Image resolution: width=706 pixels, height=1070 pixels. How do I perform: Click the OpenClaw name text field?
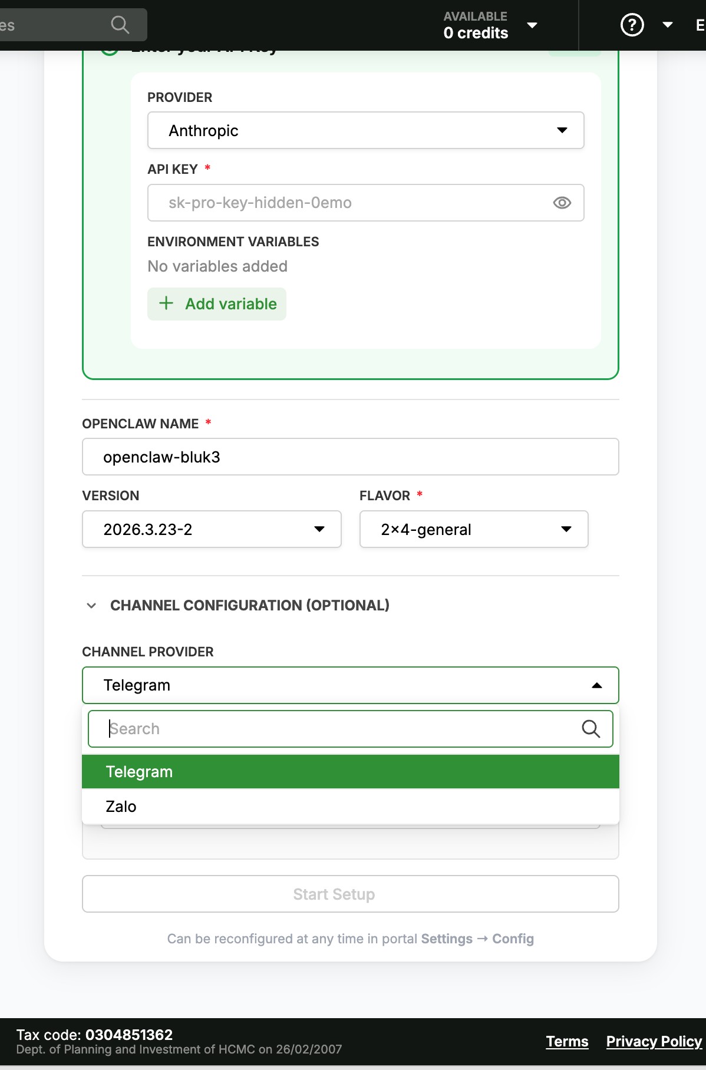[350, 457]
